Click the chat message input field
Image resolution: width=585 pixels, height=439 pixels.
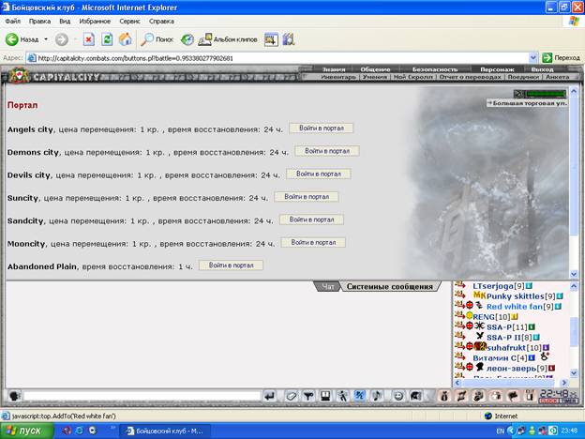(x=142, y=396)
